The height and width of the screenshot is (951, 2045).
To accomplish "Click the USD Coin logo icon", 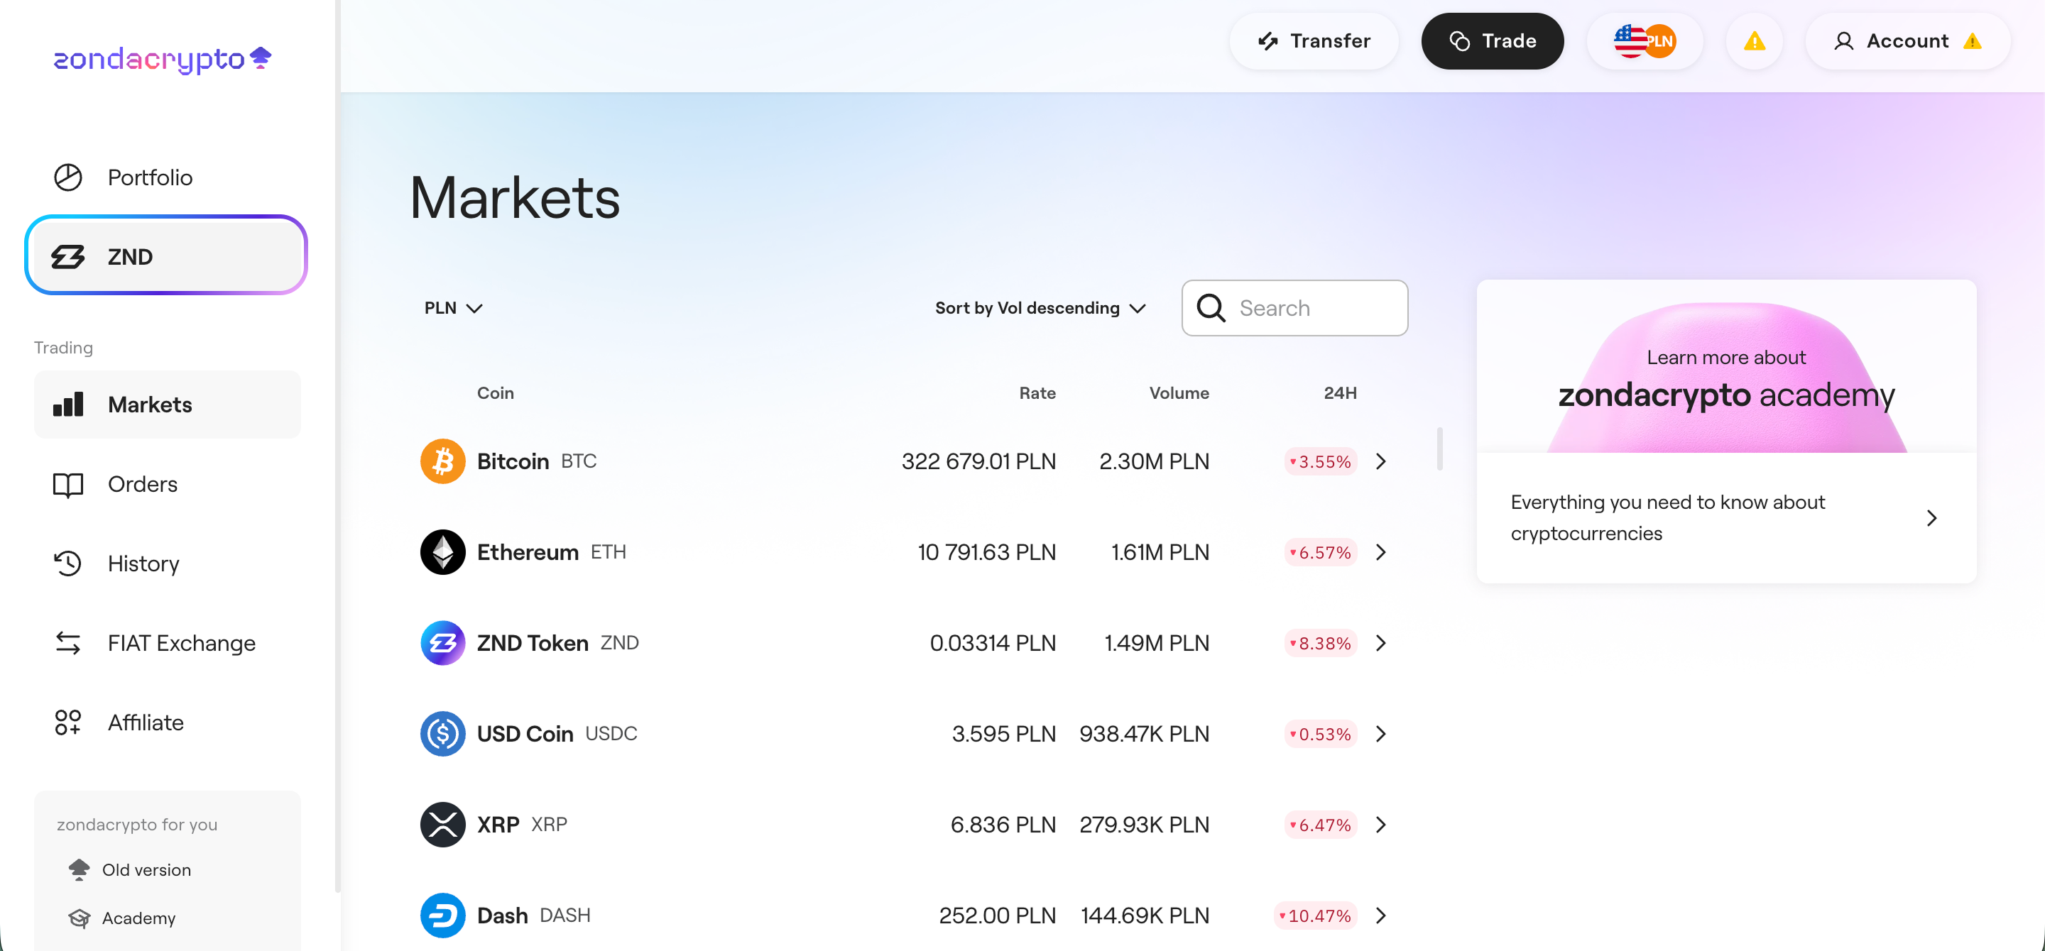I will [442, 734].
